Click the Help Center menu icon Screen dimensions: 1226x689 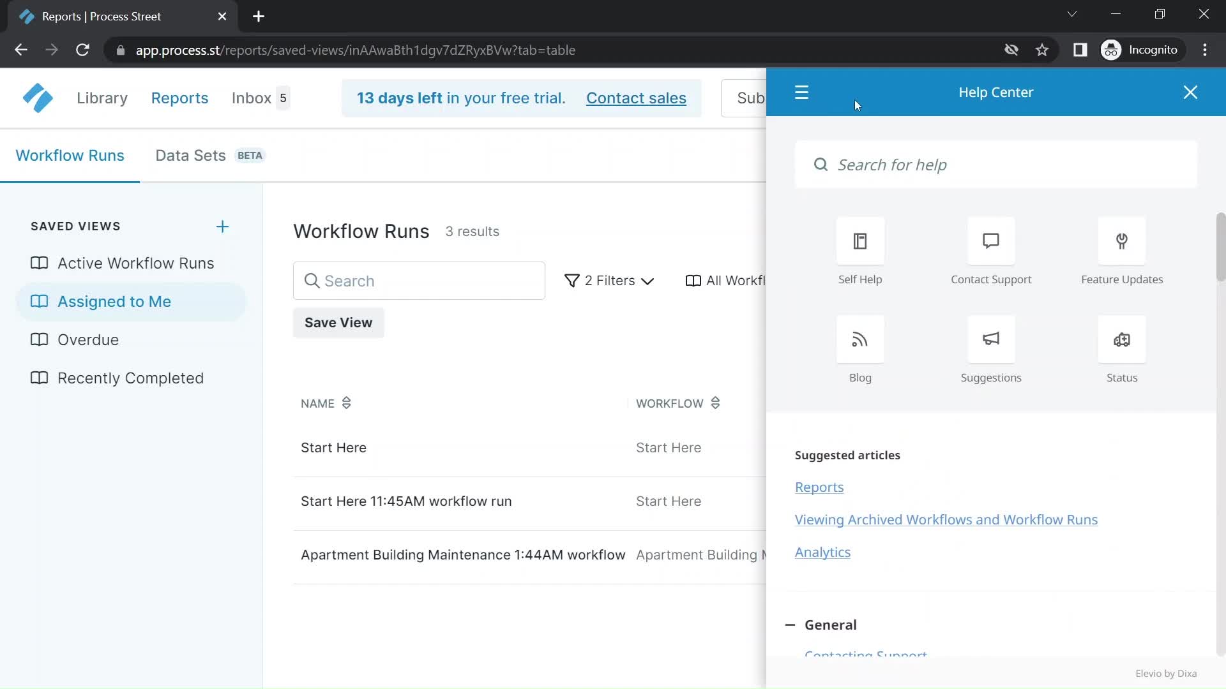[801, 92]
